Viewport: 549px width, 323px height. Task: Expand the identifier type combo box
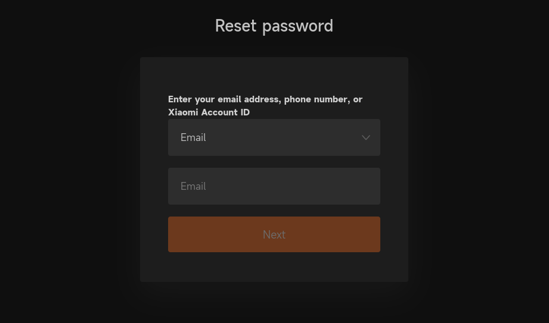point(274,137)
